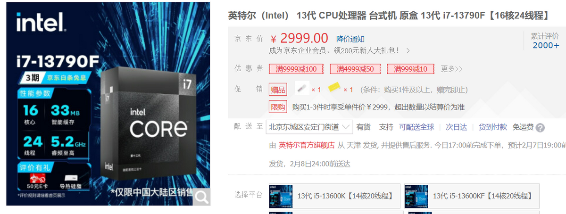Open the 北京东城区安定门街道 delivery dropdown
Viewport: 566px width, 214px height.
309,127
